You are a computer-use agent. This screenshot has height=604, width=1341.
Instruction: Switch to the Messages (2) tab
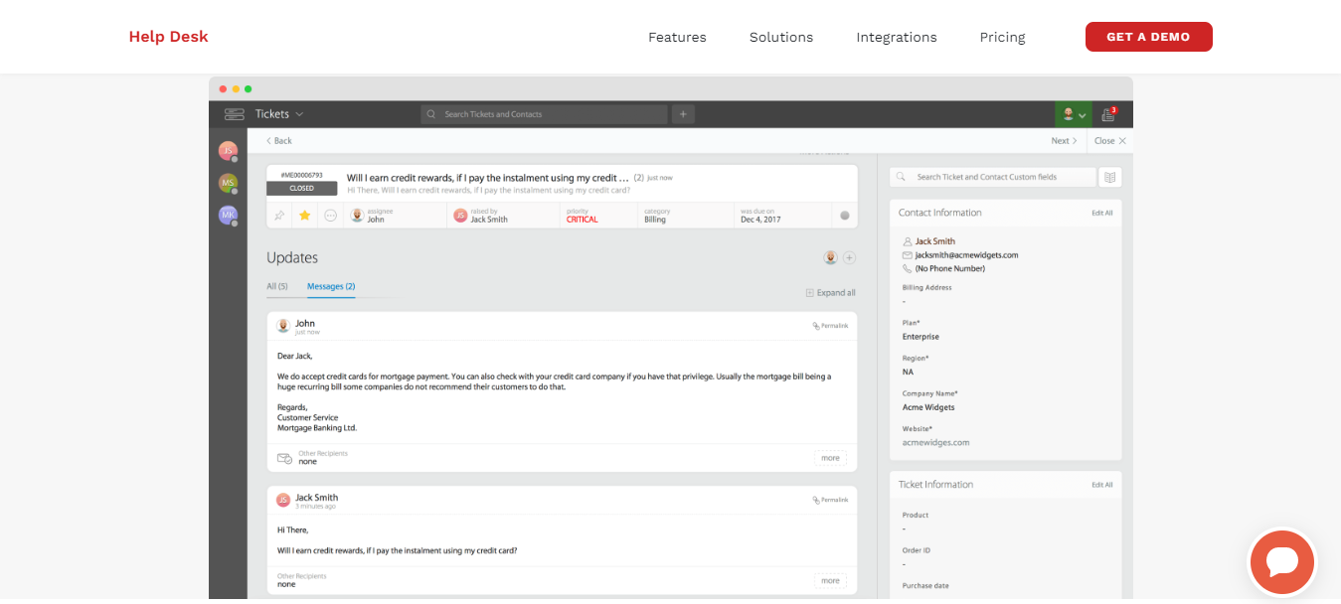point(330,286)
